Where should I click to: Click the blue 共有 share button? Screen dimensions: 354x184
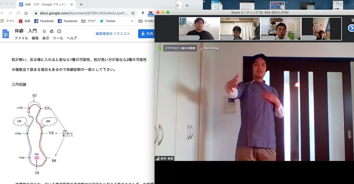point(147,34)
